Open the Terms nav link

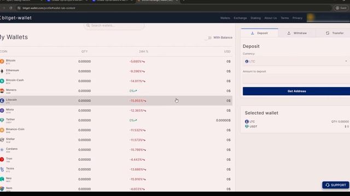284,18
